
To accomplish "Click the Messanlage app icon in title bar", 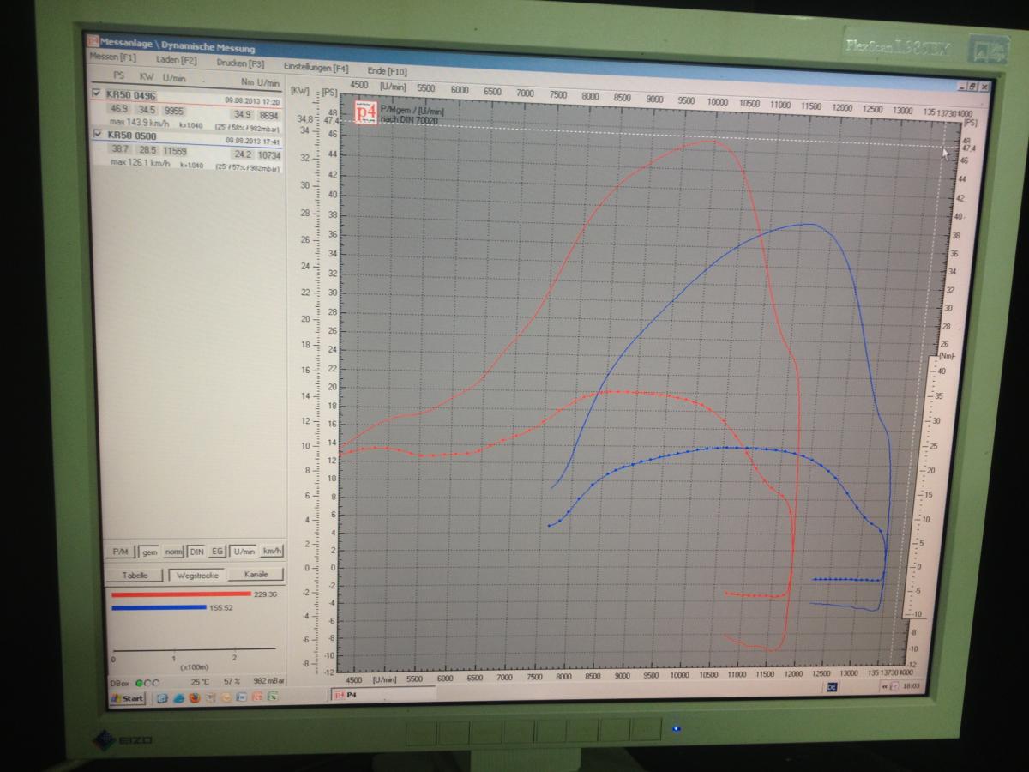I will 93,41.
